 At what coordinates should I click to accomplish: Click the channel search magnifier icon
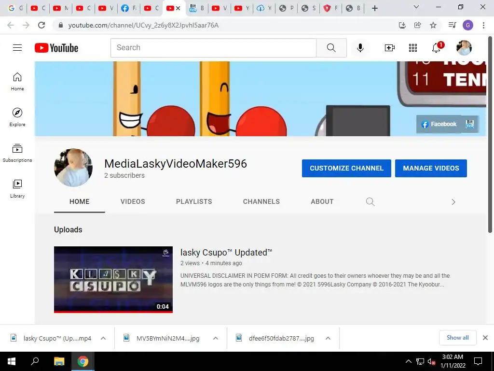coord(370,201)
